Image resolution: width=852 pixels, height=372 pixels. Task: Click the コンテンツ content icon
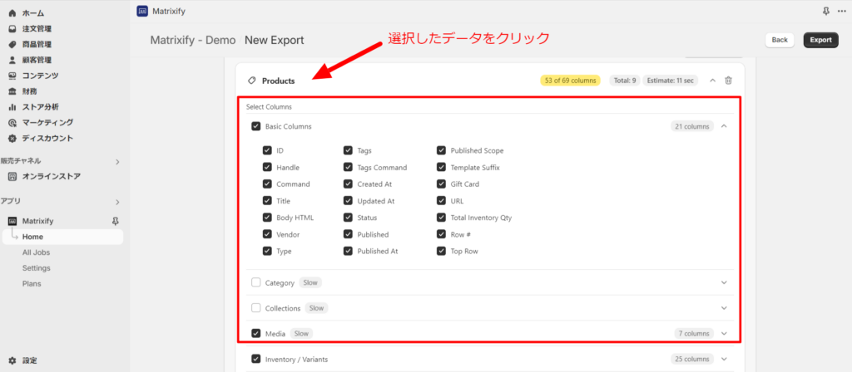12,76
